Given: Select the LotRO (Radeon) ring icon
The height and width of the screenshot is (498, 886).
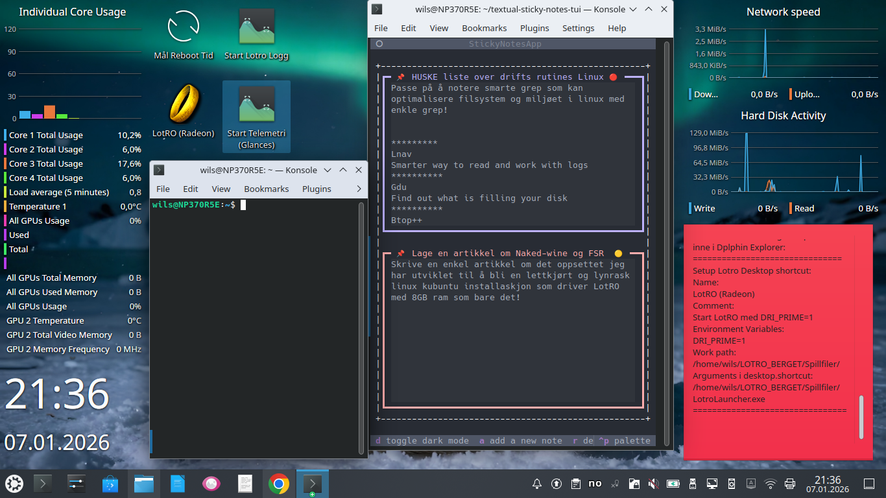Looking at the screenshot, I should click(x=184, y=112).
